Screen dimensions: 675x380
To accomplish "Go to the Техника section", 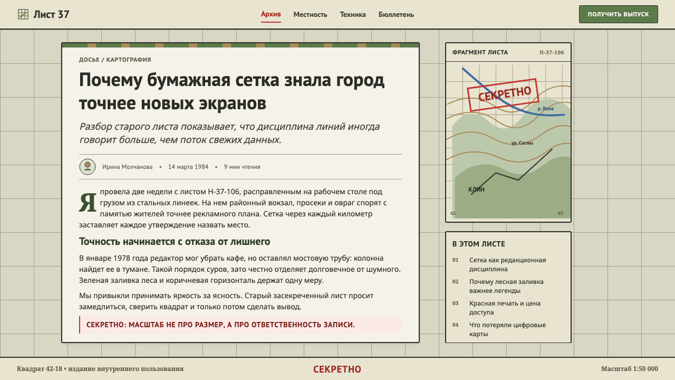I will tap(353, 14).
